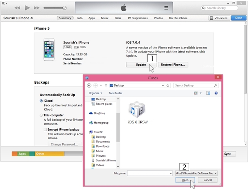
Task: Choose This computer backup option
Action: click(41, 115)
